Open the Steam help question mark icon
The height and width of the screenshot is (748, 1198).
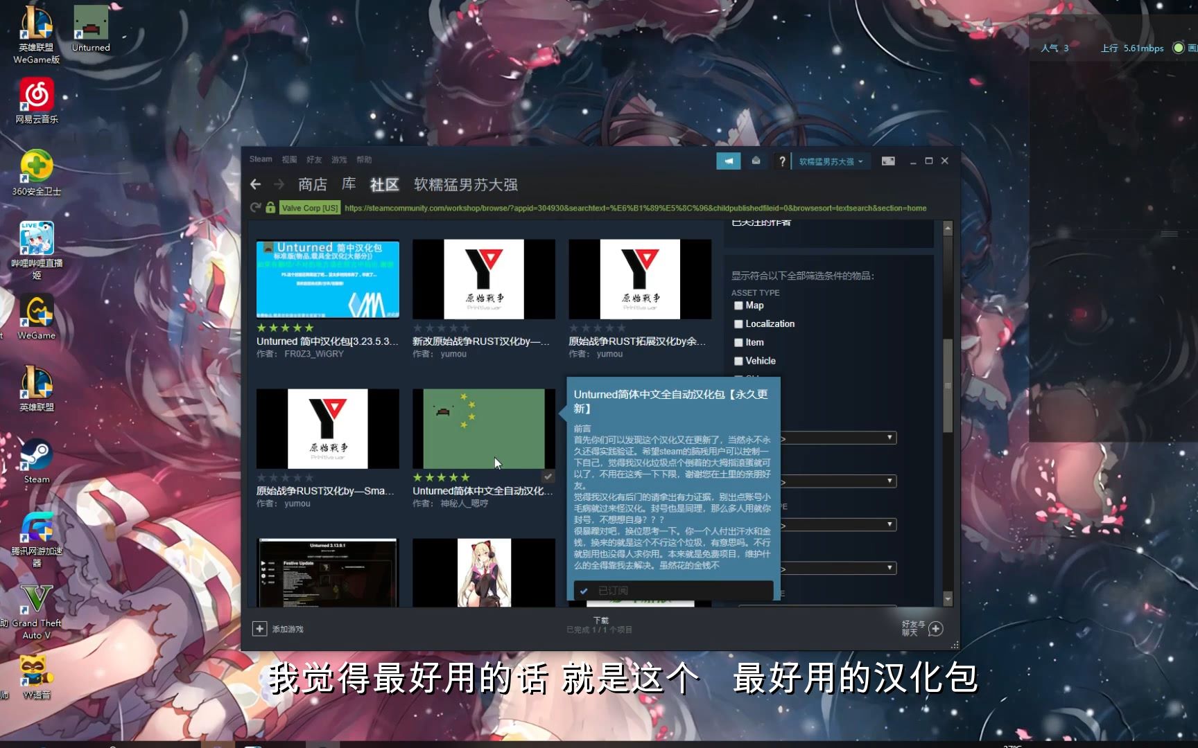coord(783,161)
